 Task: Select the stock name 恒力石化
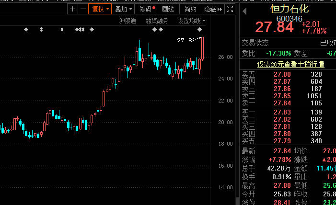(290, 9)
